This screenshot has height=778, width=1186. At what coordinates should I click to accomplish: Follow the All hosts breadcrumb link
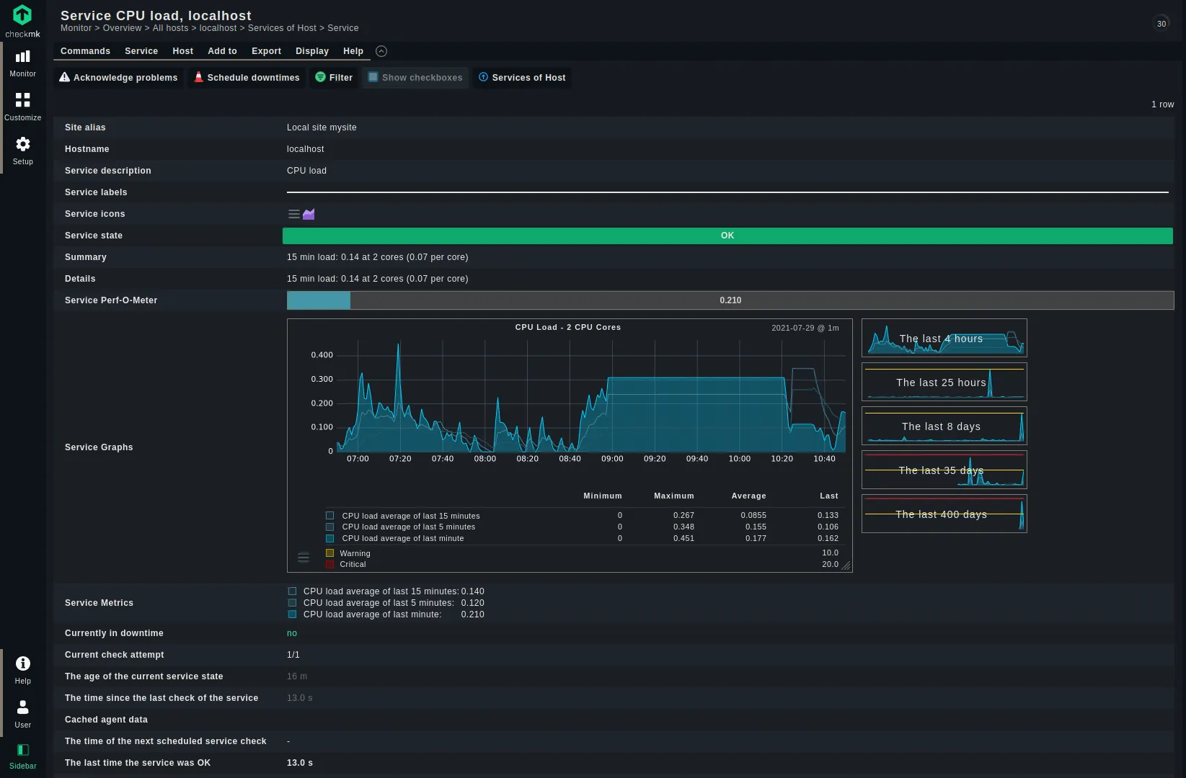[170, 28]
